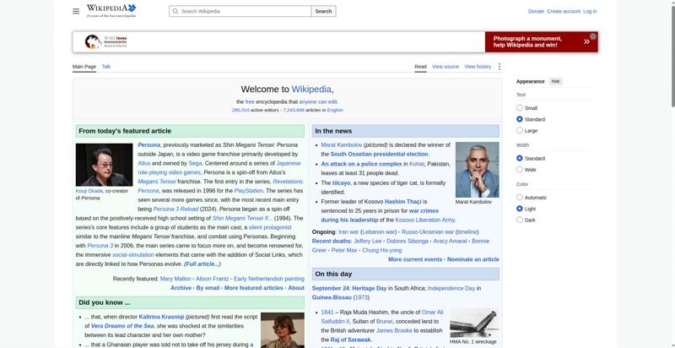Open the social-simulation link
This screenshot has width=675, height=348.
click(x=133, y=254)
